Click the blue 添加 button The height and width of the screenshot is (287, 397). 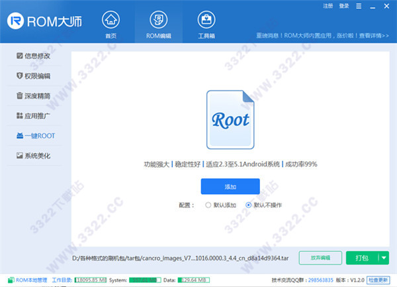click(x=230, y=186)
